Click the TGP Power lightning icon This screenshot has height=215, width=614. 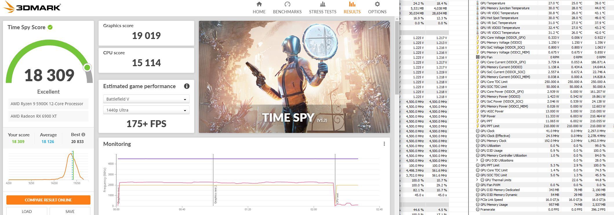click(477, 116)
